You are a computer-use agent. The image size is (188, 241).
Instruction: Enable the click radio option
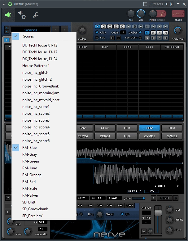[97, 33]
